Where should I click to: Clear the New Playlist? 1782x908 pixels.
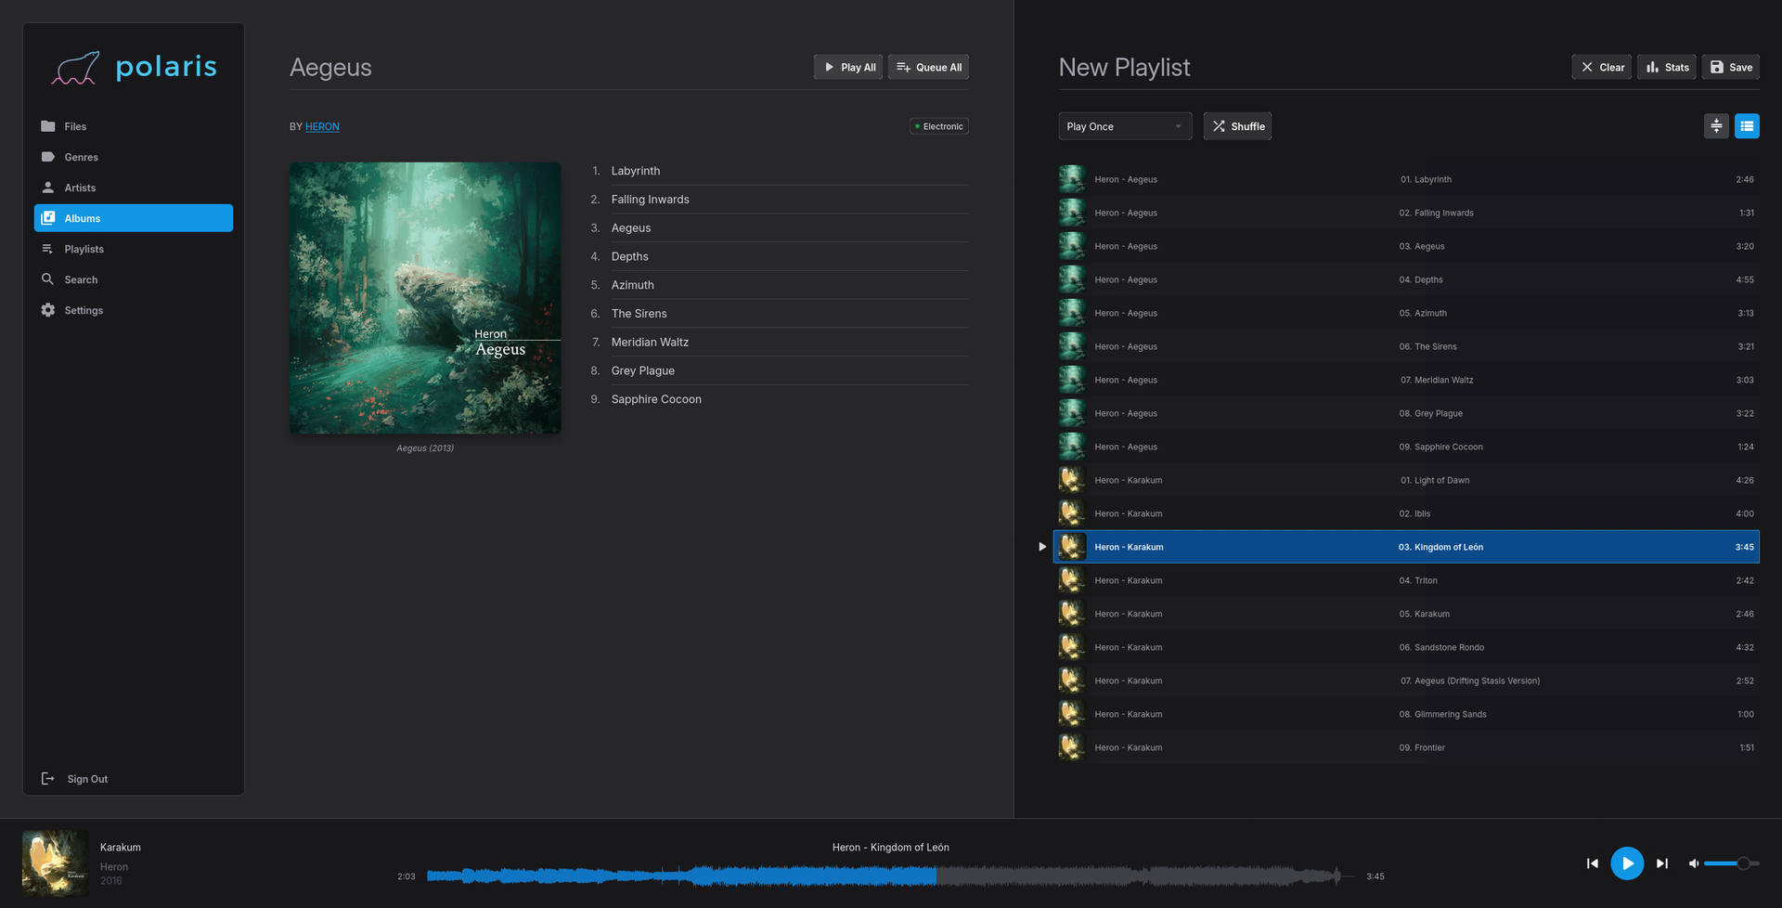[1602, 67]
